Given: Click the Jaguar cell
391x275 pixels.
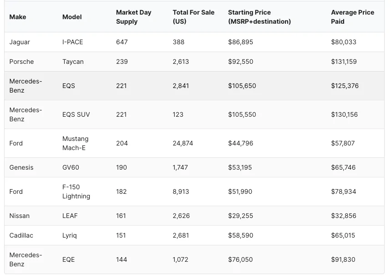Looking at the screenshot, I should pyautogui.click(x=20, y=42).
